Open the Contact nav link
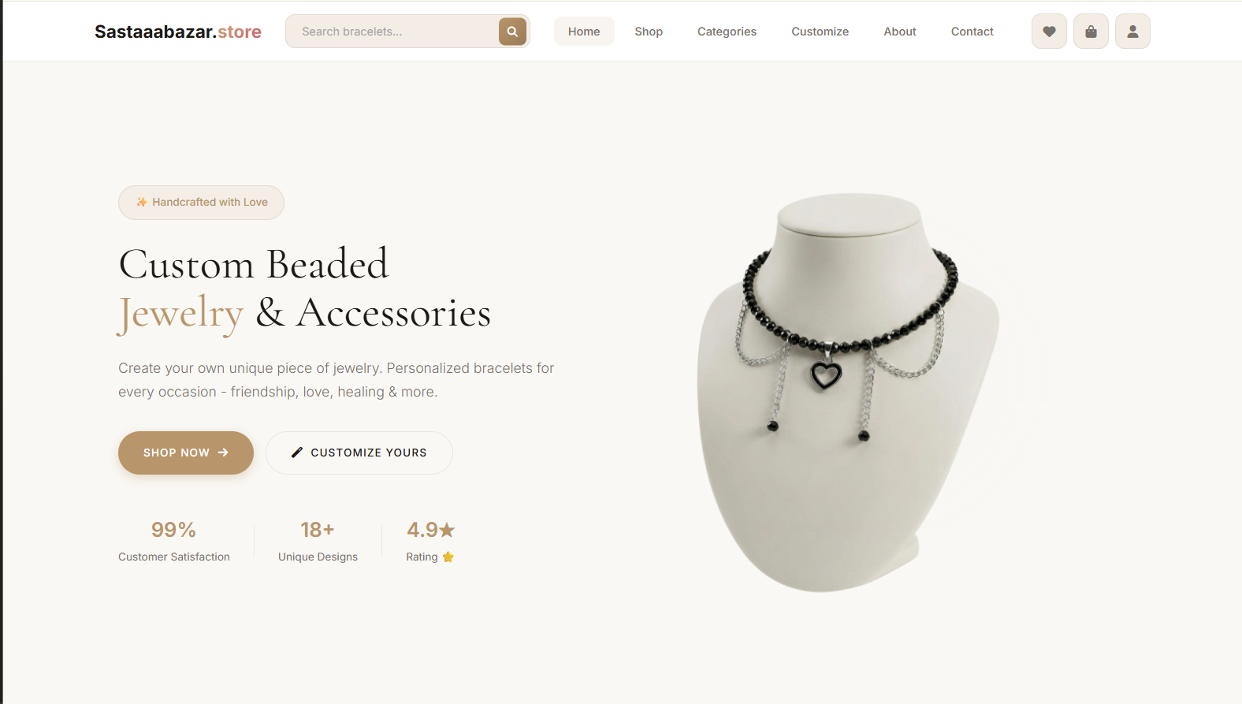1242x704 pixels. point(972,32)
